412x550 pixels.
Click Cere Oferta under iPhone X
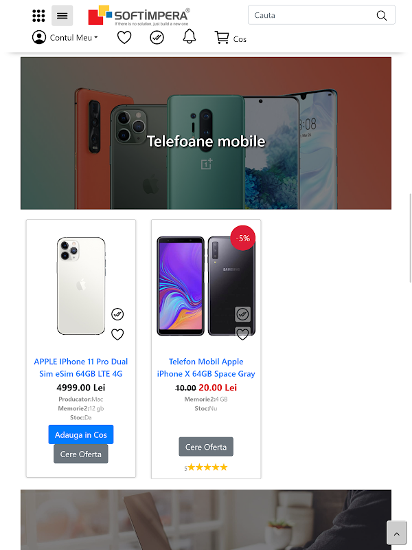206,446
